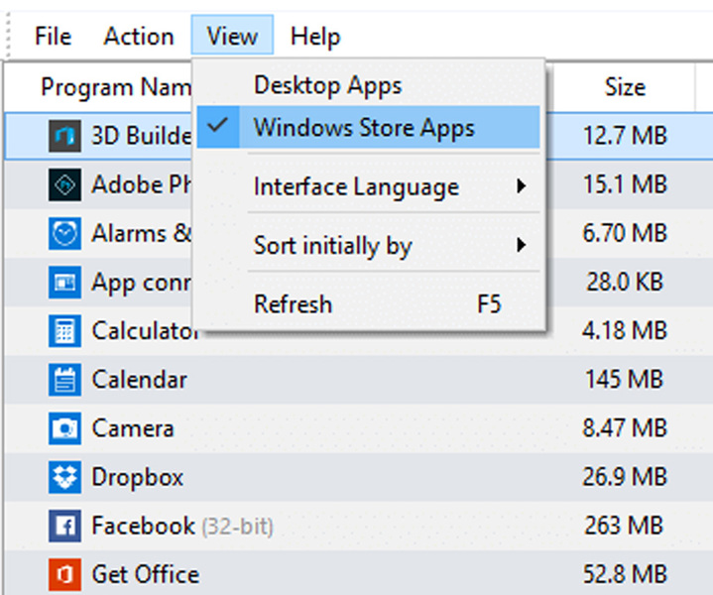The height and width of the screenshot is (595, 713).
Task: Choose Refresh from the View menu
Action: [368, 303]
